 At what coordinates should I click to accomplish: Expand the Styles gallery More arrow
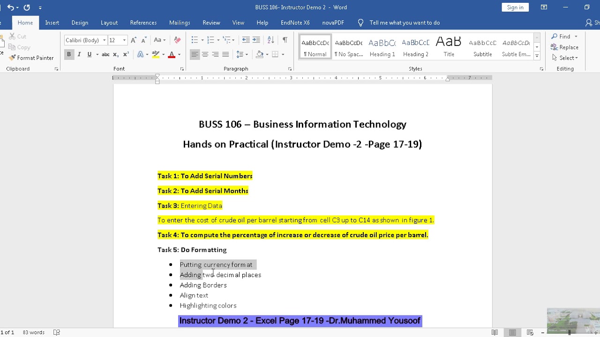pyautogui.click(x=537, y=56)
